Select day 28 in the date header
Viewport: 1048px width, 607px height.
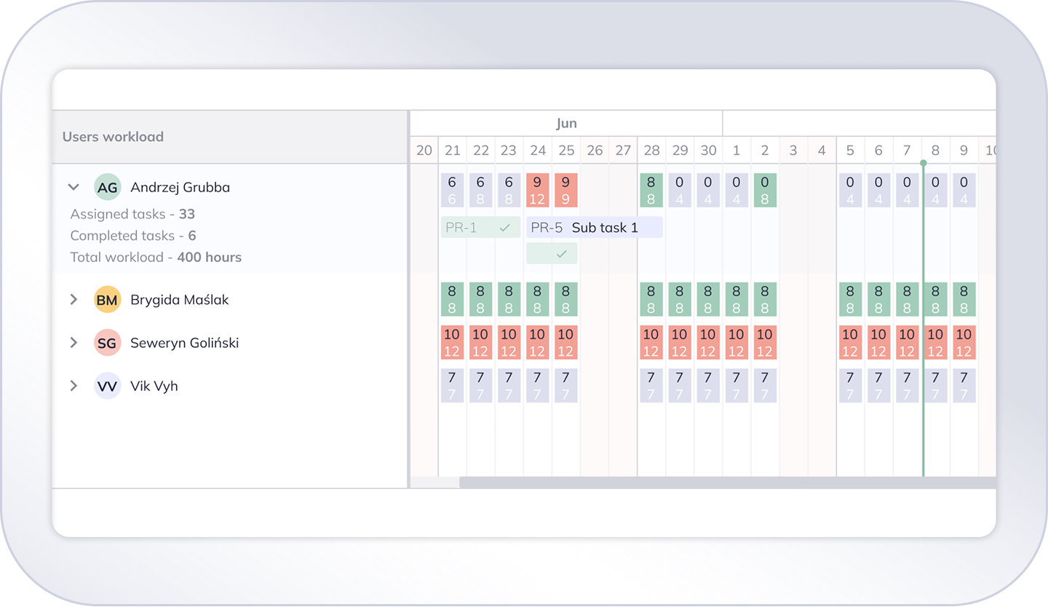tap(651, 151)
